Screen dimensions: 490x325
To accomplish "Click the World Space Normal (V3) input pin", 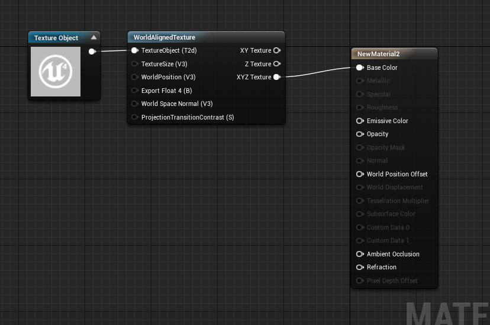I will coord(135,104).
